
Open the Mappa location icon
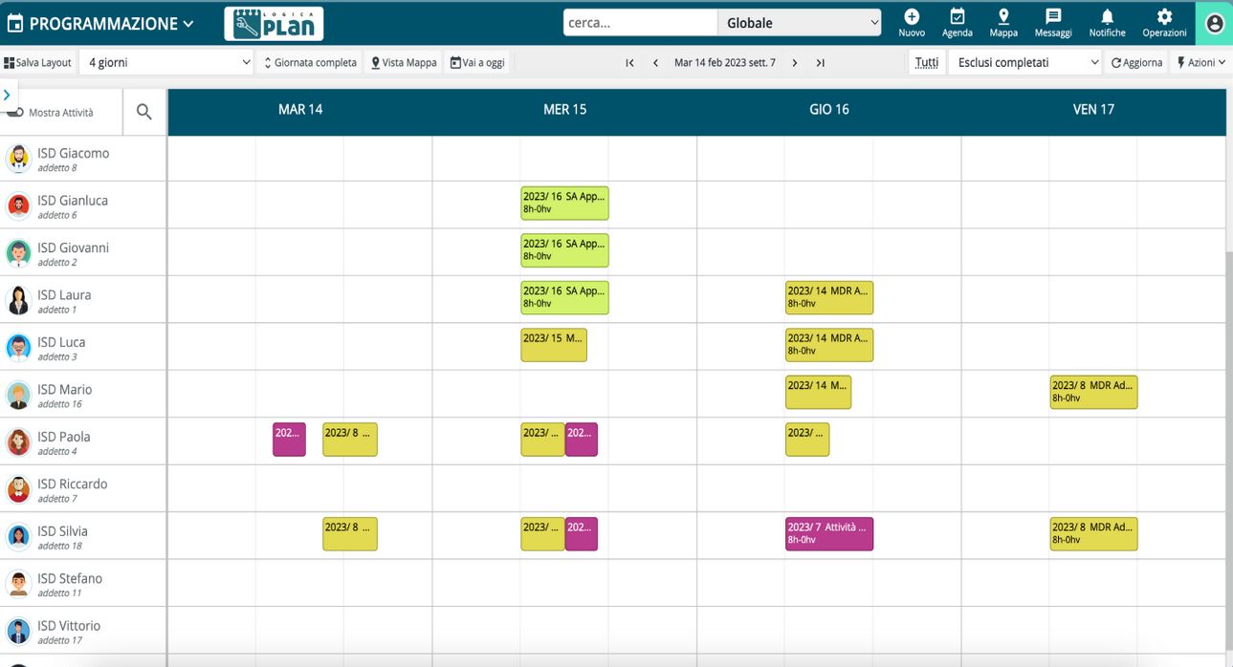click(x=1003, y=17)
